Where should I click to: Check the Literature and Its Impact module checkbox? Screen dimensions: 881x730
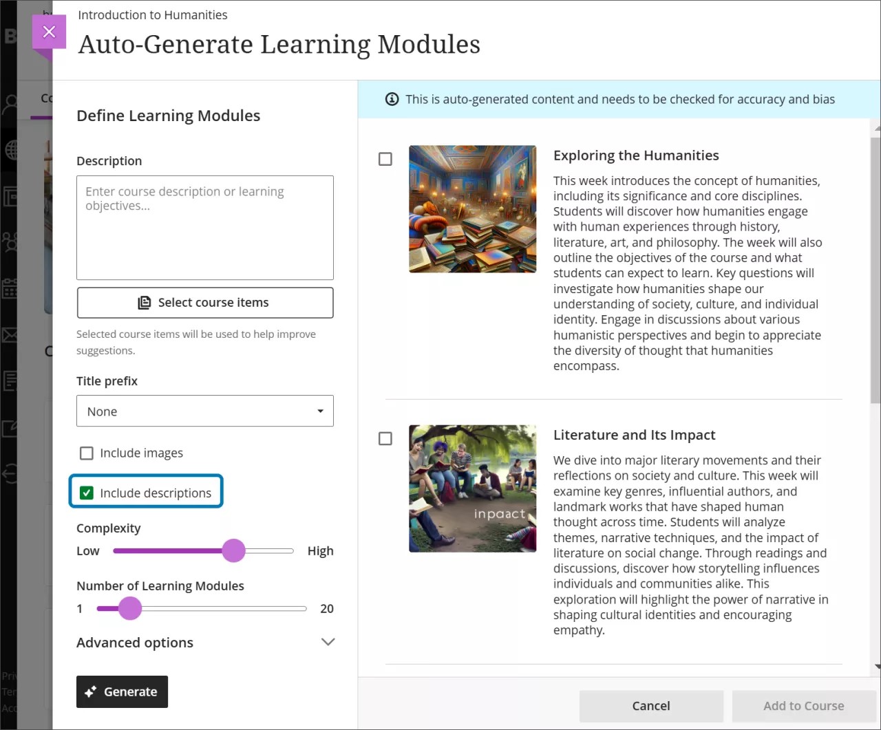[385, 438]
